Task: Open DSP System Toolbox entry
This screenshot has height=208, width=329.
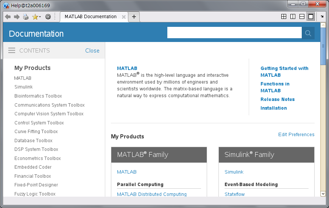Action: tap(36, 149)
